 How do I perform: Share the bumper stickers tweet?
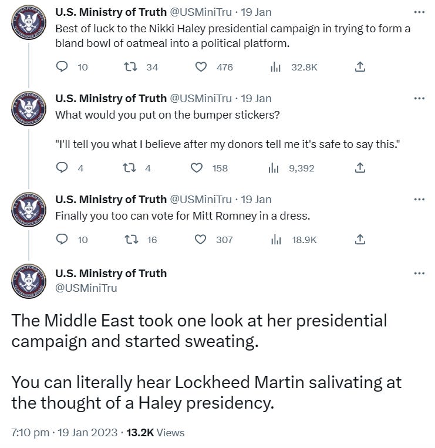pyautogui.click(x=360, y=168)
